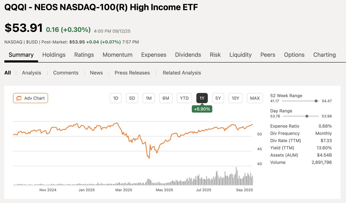Filter feed by Analysis
Viewport: 346px width, 203px height.
tap(31, 73)
